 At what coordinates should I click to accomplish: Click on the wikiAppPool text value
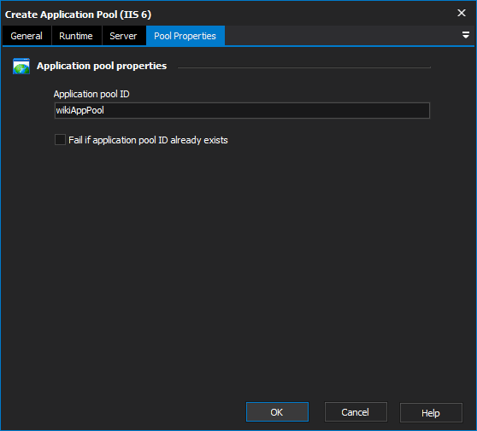tap(80, 110)
